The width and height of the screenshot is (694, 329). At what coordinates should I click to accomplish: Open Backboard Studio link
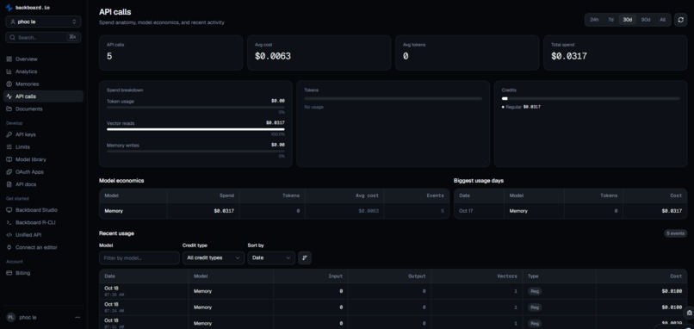(x=43, y=210)
